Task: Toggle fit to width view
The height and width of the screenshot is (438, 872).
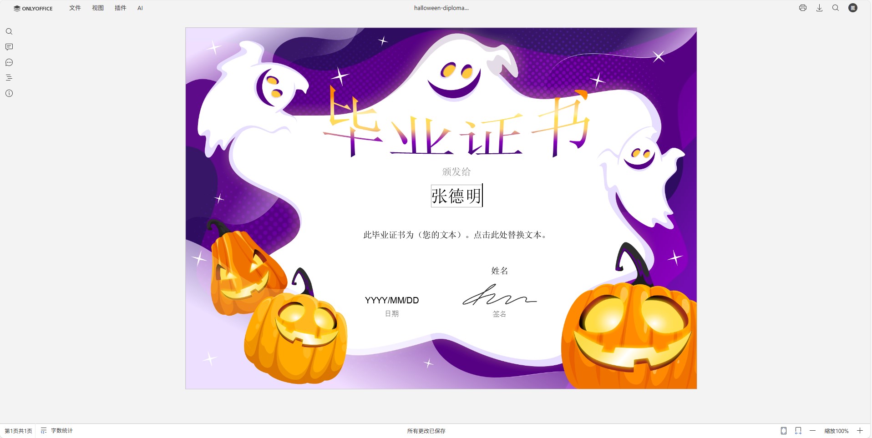Action: [x=798, y=431]
